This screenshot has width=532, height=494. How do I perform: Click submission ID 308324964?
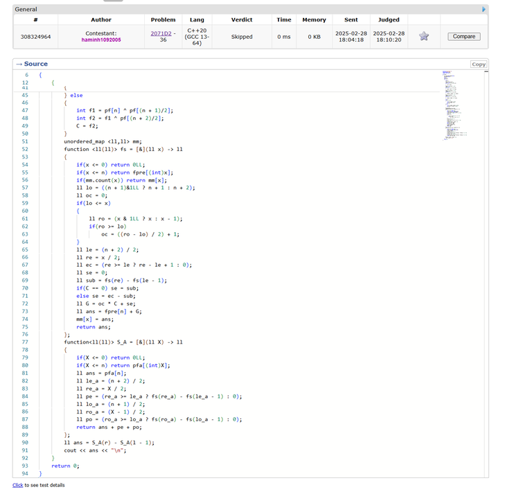coord(35,37)
